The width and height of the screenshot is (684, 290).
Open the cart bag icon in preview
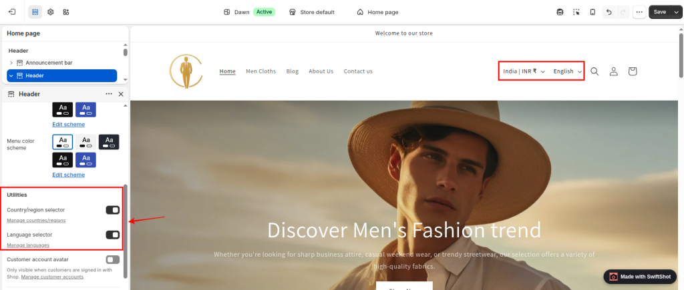(633, 71)
